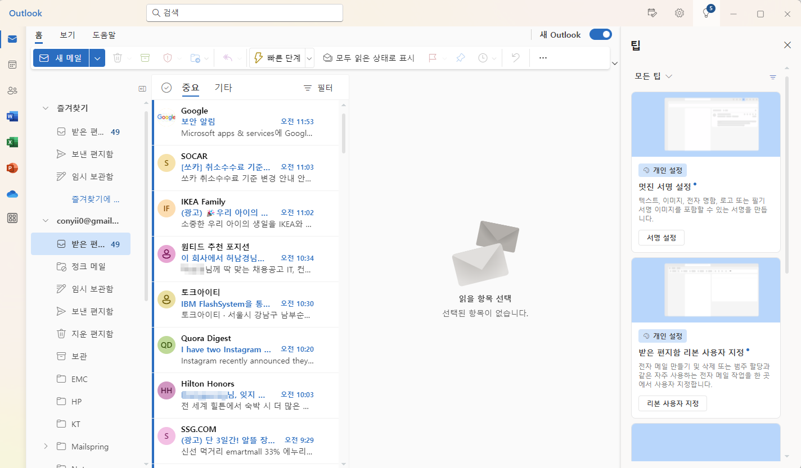The image size is (801, 468).
Task: Open the Settings gear
Action: coord(679,13)
